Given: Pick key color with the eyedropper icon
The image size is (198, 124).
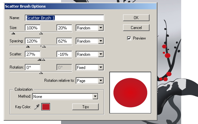Looking at the screenshot, I should click(x=37, y=107).
